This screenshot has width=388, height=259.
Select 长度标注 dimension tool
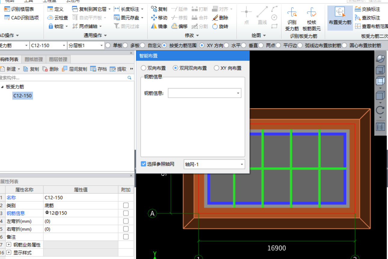[x=128, y=9]
